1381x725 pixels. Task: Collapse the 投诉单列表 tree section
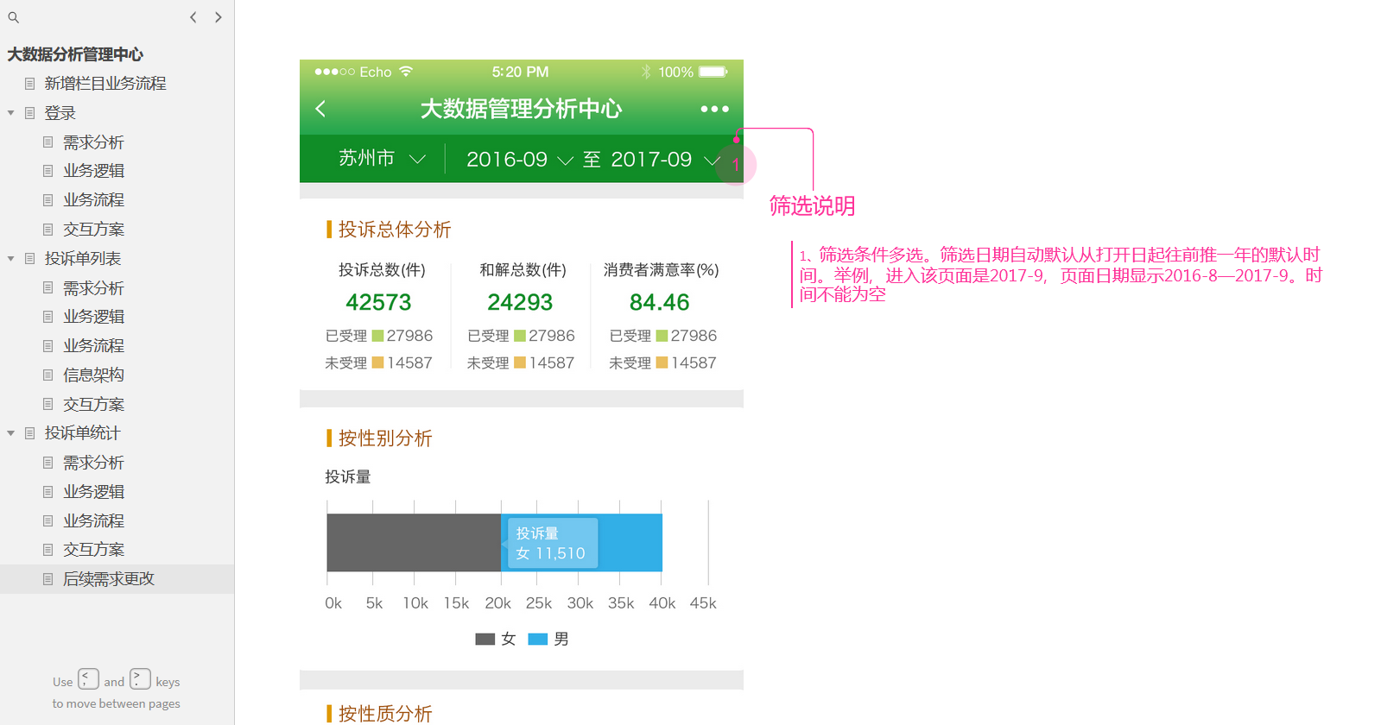[x=11, y=259]
